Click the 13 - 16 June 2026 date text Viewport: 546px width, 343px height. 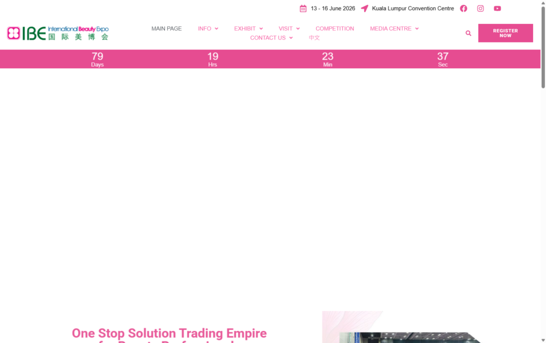coord(333,9)
